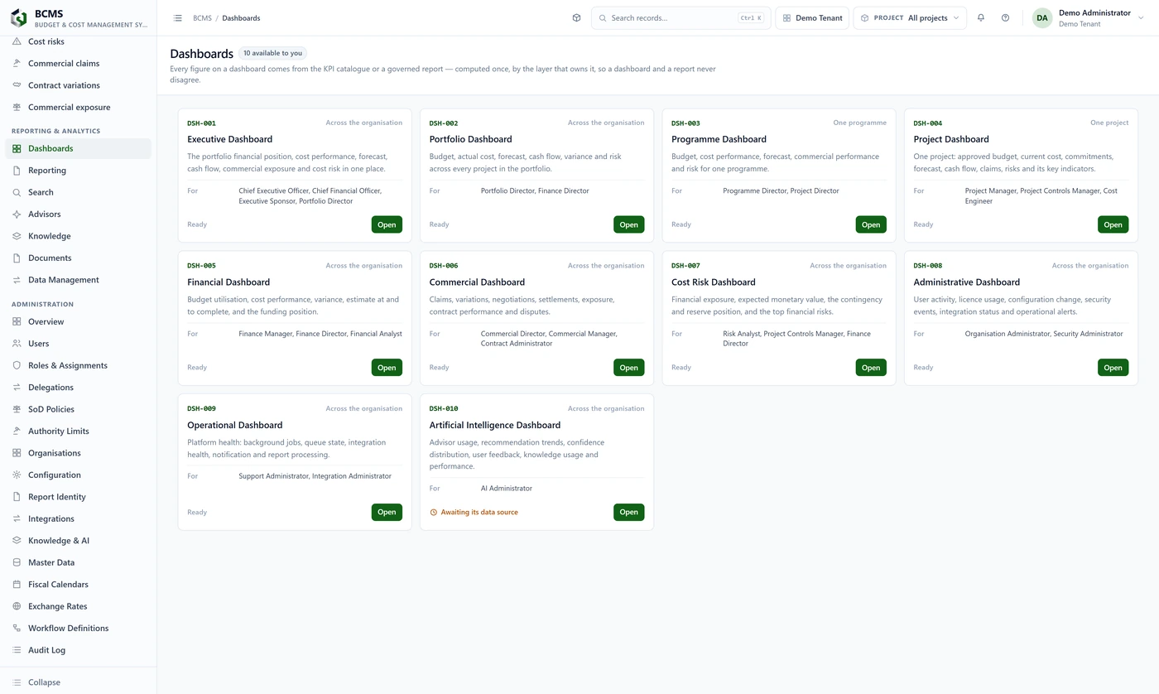Image resolution: width=1159 pixels, height=694 pixels.
Task: Click the Fiscal Calendars calendar icon
Action: tap(17, 584)
